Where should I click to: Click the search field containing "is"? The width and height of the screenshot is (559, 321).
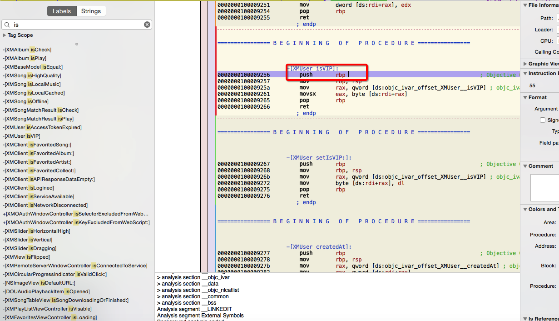coord(77,25)
